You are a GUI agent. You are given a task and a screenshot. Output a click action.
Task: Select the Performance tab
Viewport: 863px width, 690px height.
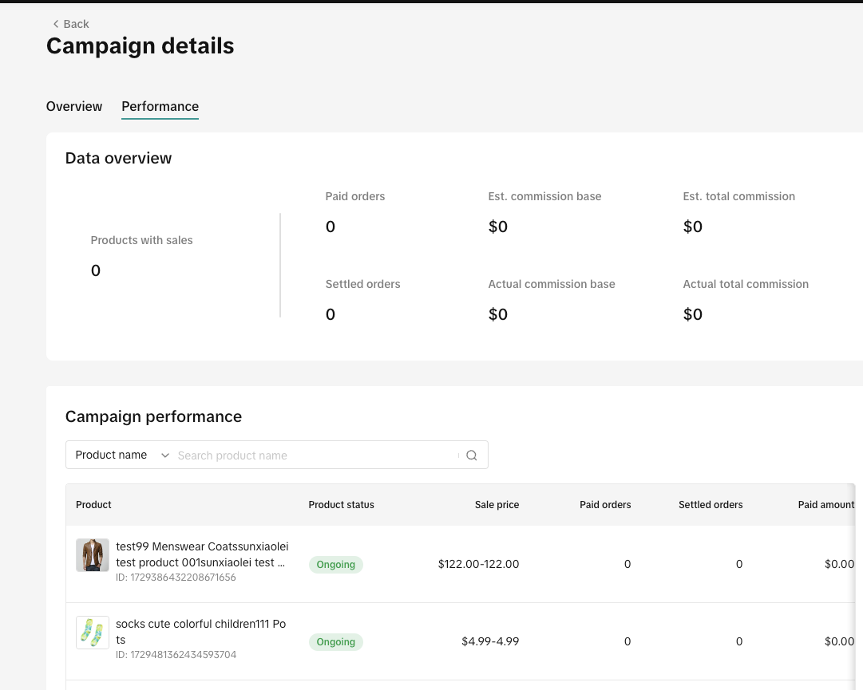tap(160, 106)
